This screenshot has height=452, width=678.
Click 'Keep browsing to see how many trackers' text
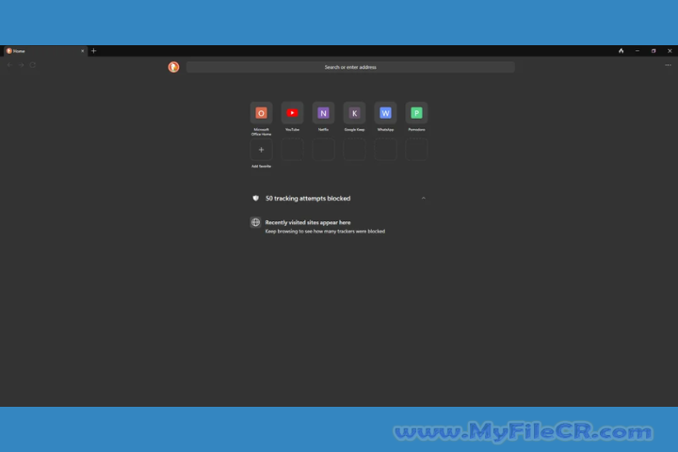coord(325,232)
